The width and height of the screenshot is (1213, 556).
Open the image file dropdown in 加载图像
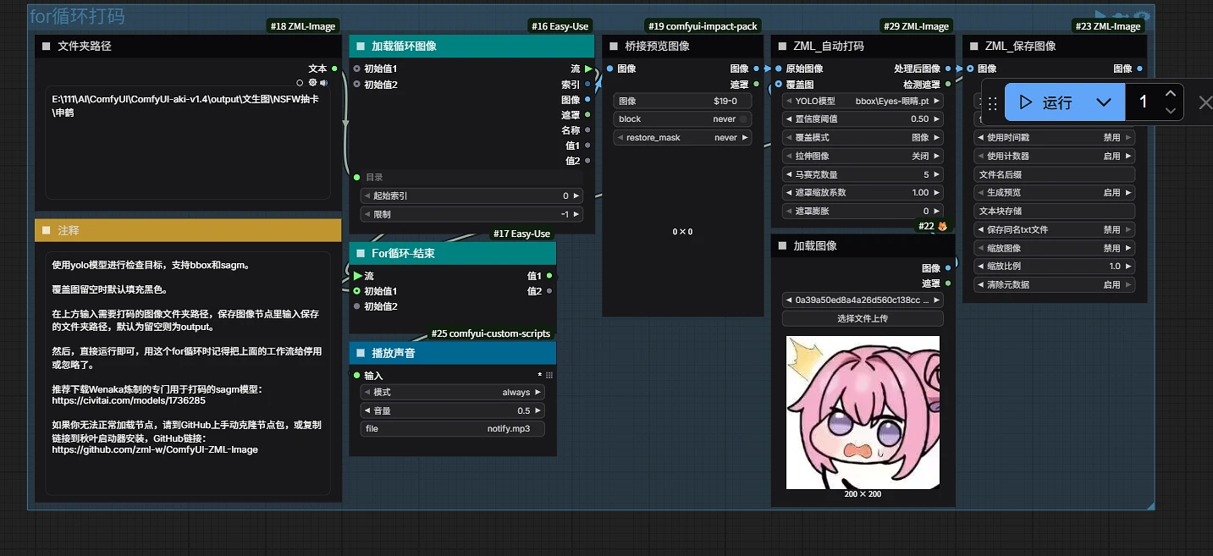tap(863, 300)
